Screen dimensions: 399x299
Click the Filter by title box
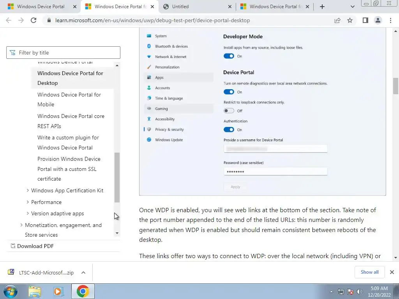tap(63, 53)
